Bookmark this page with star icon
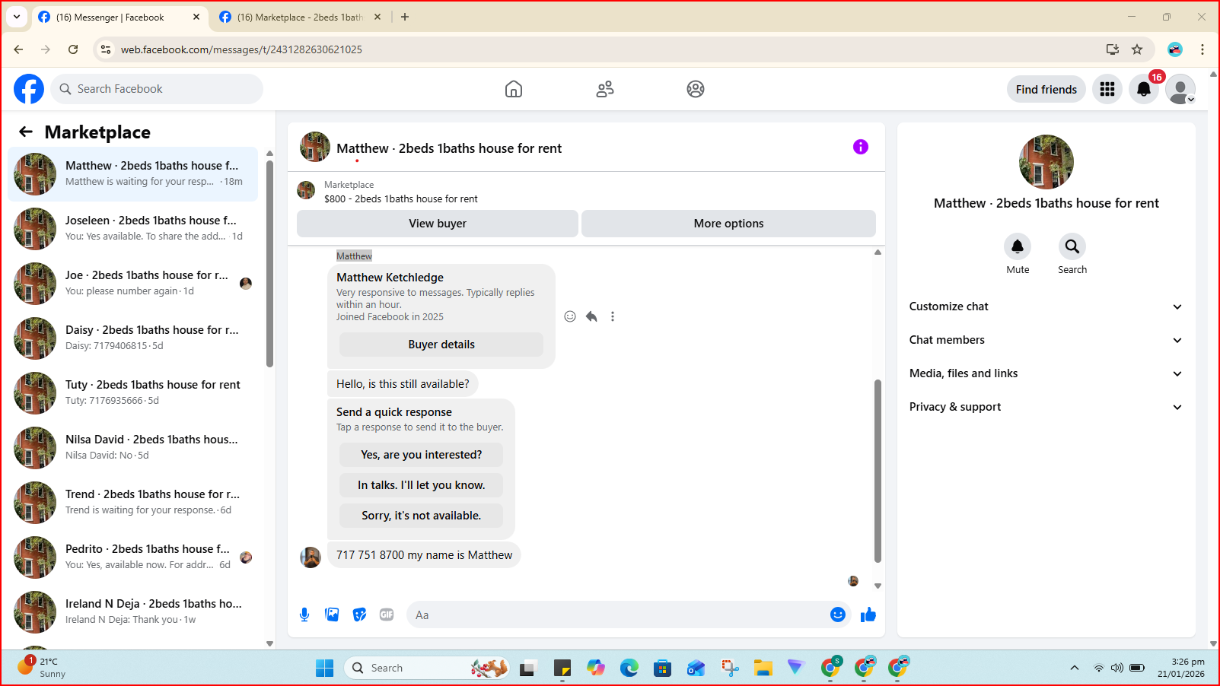Image resolution: width=1220 pixels, height=686 pixels. click(1137, 49)
